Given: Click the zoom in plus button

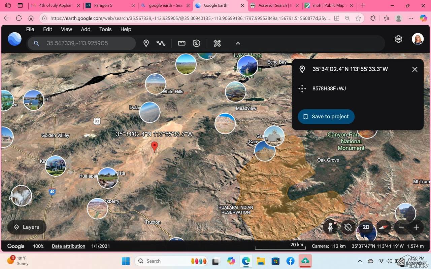Looking at the screenshot, I should pyautogui.click(x=416, y=227).
